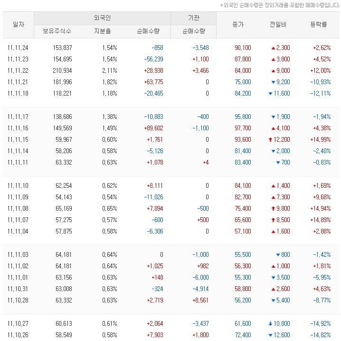
Task: Click the red upper-limit arrow beside 12,200
Action: click(270, 139)
